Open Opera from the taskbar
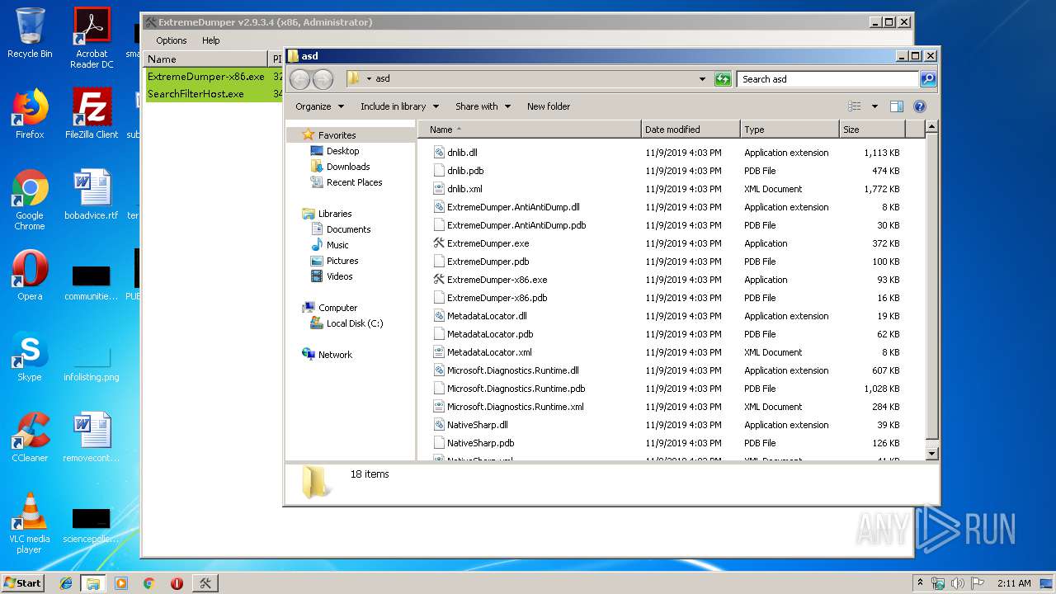Viewport: 1056px width, 594px height. coord(177,583)
